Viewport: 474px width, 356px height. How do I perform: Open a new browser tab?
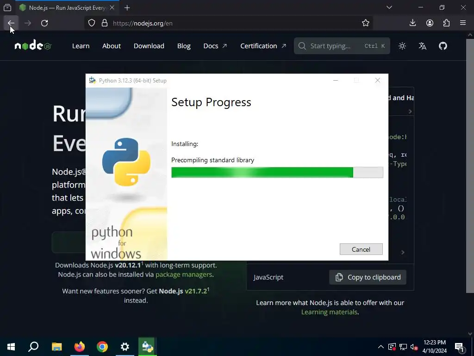[x=127, y=8]
